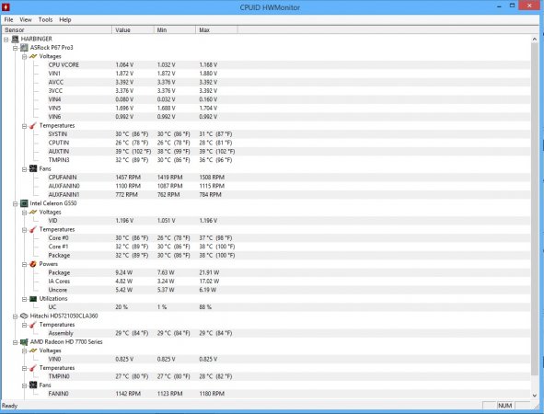
Task: Click the scrollbar up arrow
Action: (535, 39)
